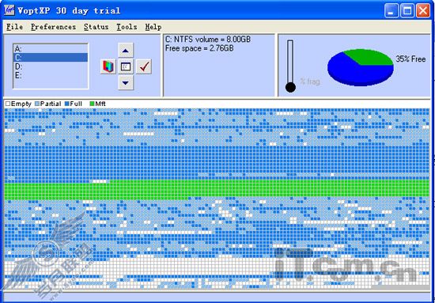Click the red checkmark button
This screenshot has height=303, width=435.
pos(144,66)
